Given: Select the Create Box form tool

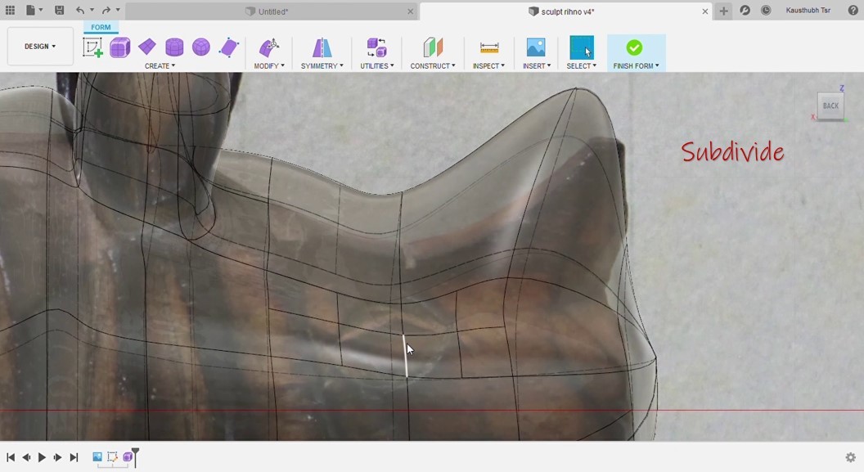Looking at the screenshot, I should (x=119, y=47).
